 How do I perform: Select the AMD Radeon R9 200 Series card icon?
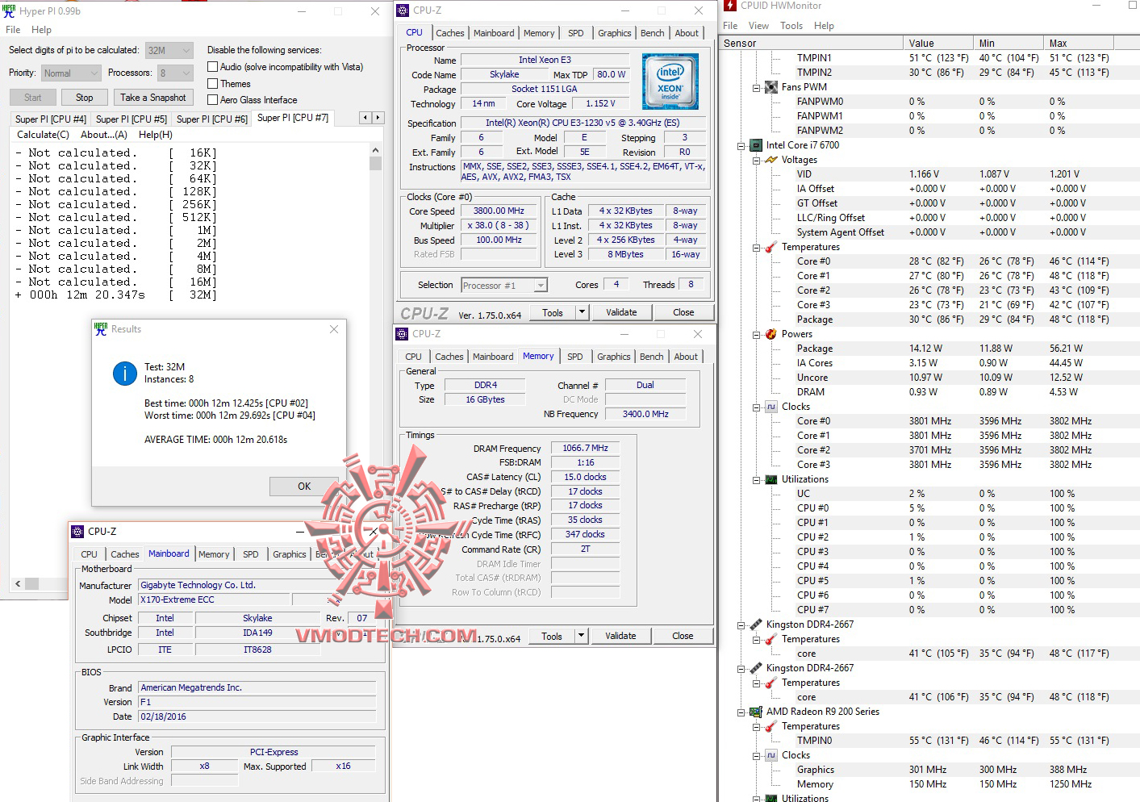[756, 712]
